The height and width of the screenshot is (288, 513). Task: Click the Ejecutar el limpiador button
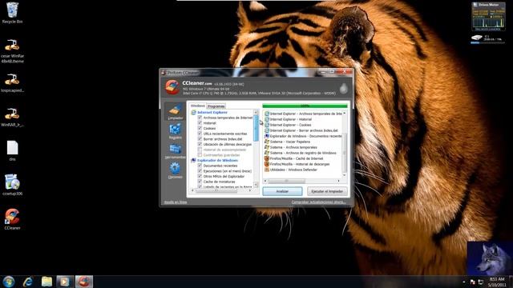[327, 191]
